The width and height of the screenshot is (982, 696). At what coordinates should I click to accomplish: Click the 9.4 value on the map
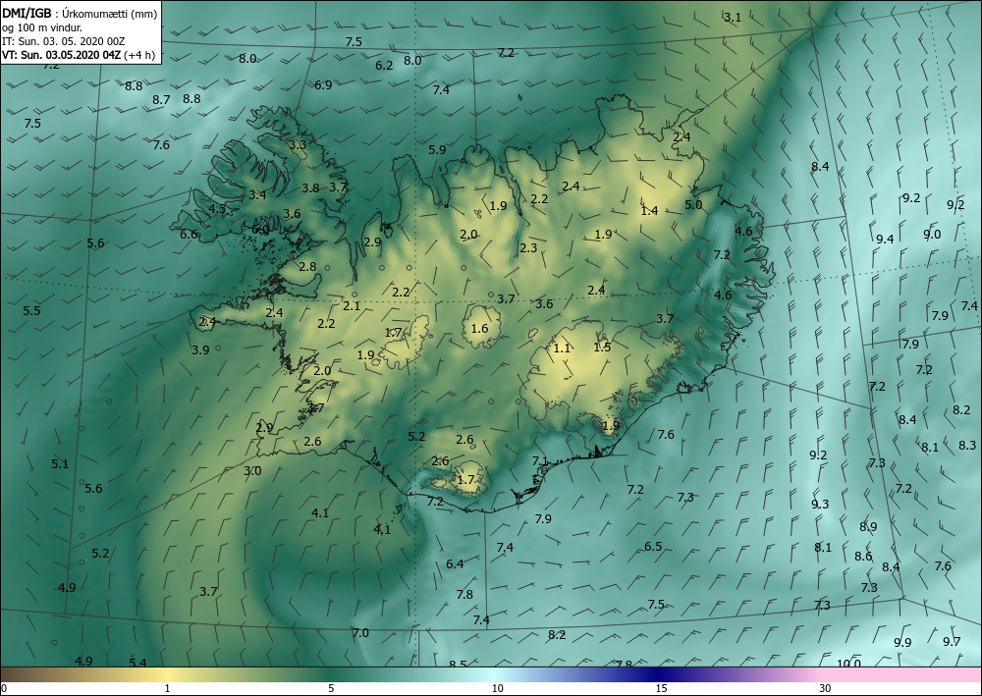click(x=885, y=239)
